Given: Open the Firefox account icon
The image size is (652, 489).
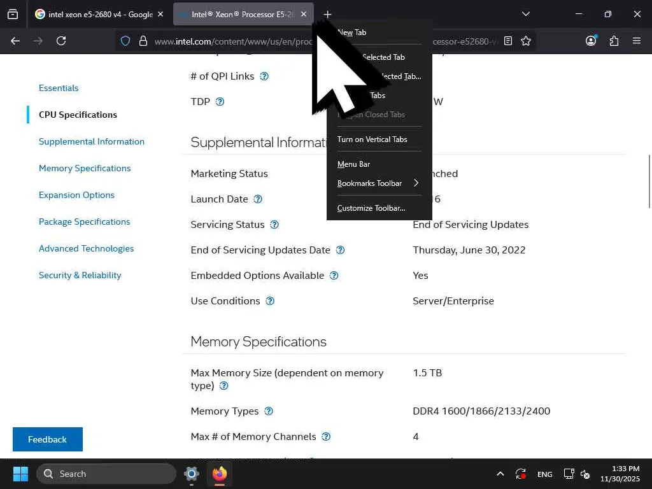Looking at the screenshot, I should [591, 41].
